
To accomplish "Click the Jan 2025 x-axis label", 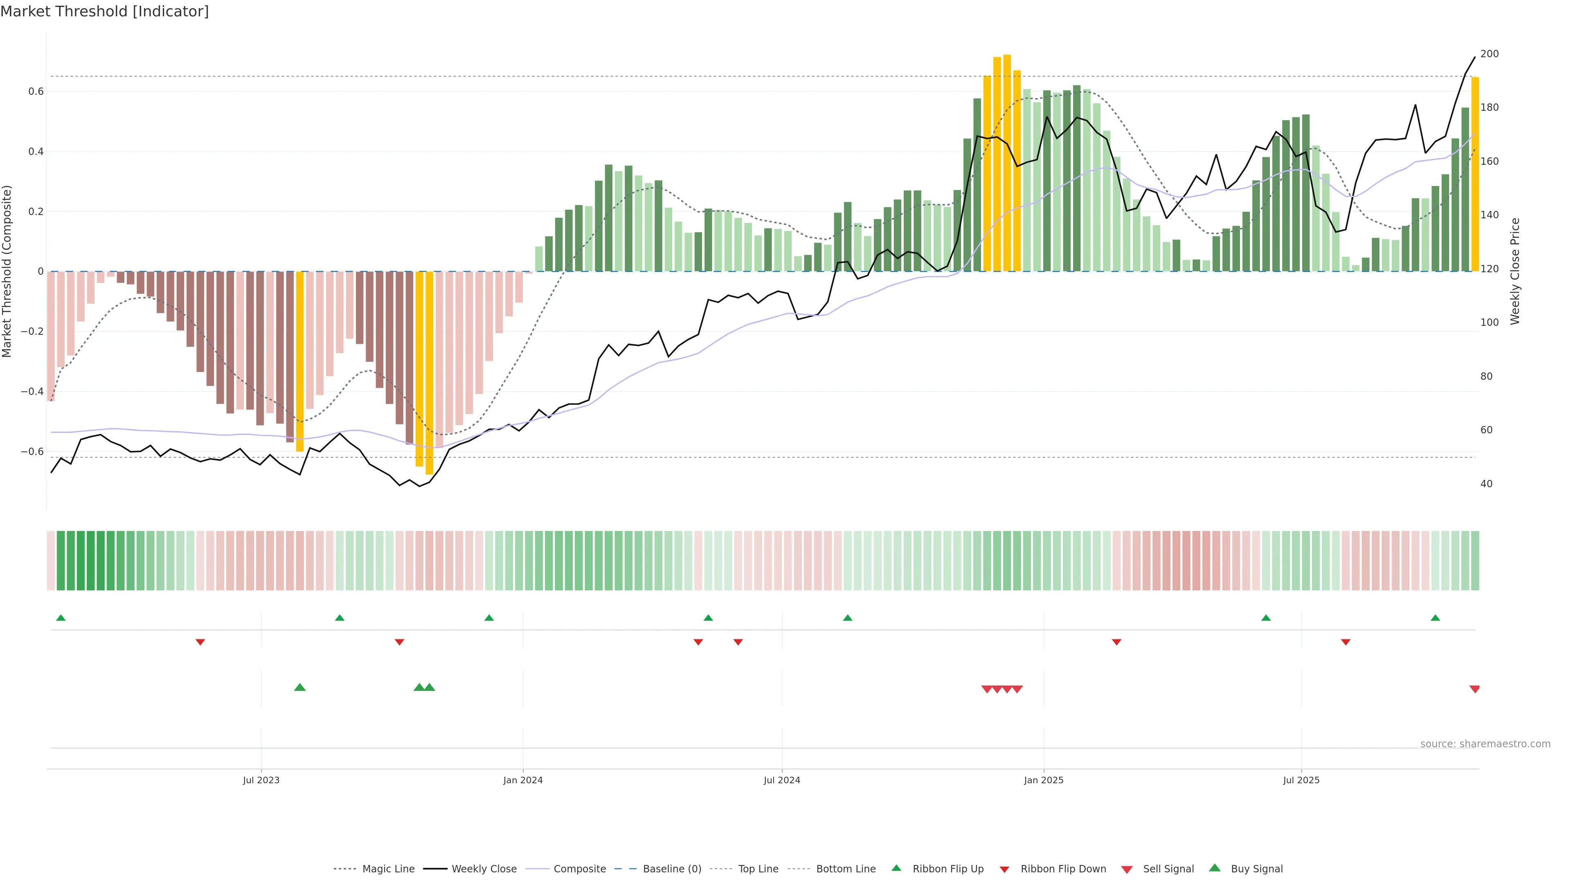I will [x=1044, y=780].
